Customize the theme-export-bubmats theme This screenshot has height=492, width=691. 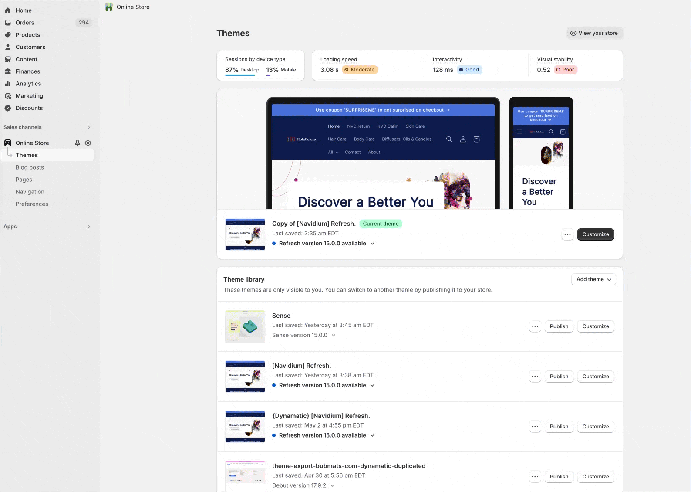pos(596,477)
